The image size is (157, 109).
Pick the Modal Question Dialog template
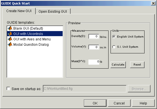click(35, 45)
